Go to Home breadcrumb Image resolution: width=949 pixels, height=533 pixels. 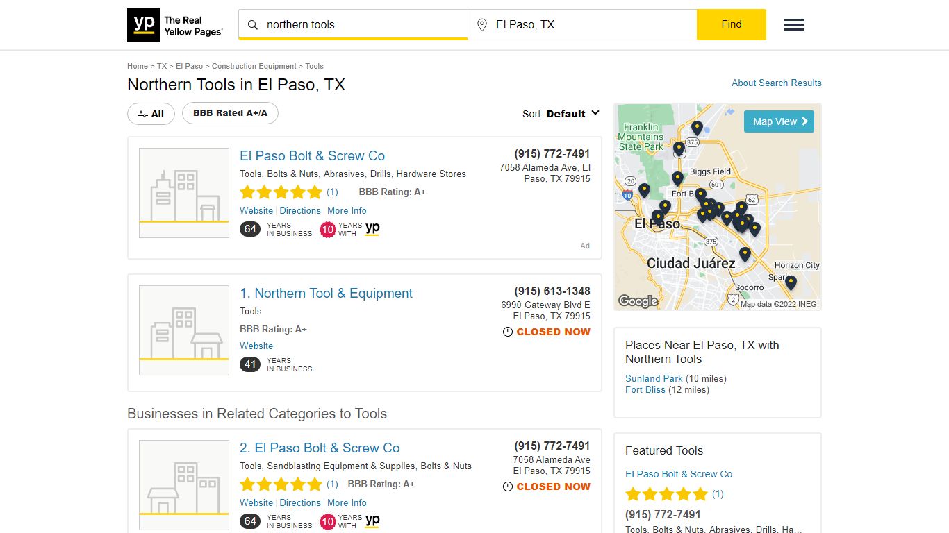tap(138, 66)
